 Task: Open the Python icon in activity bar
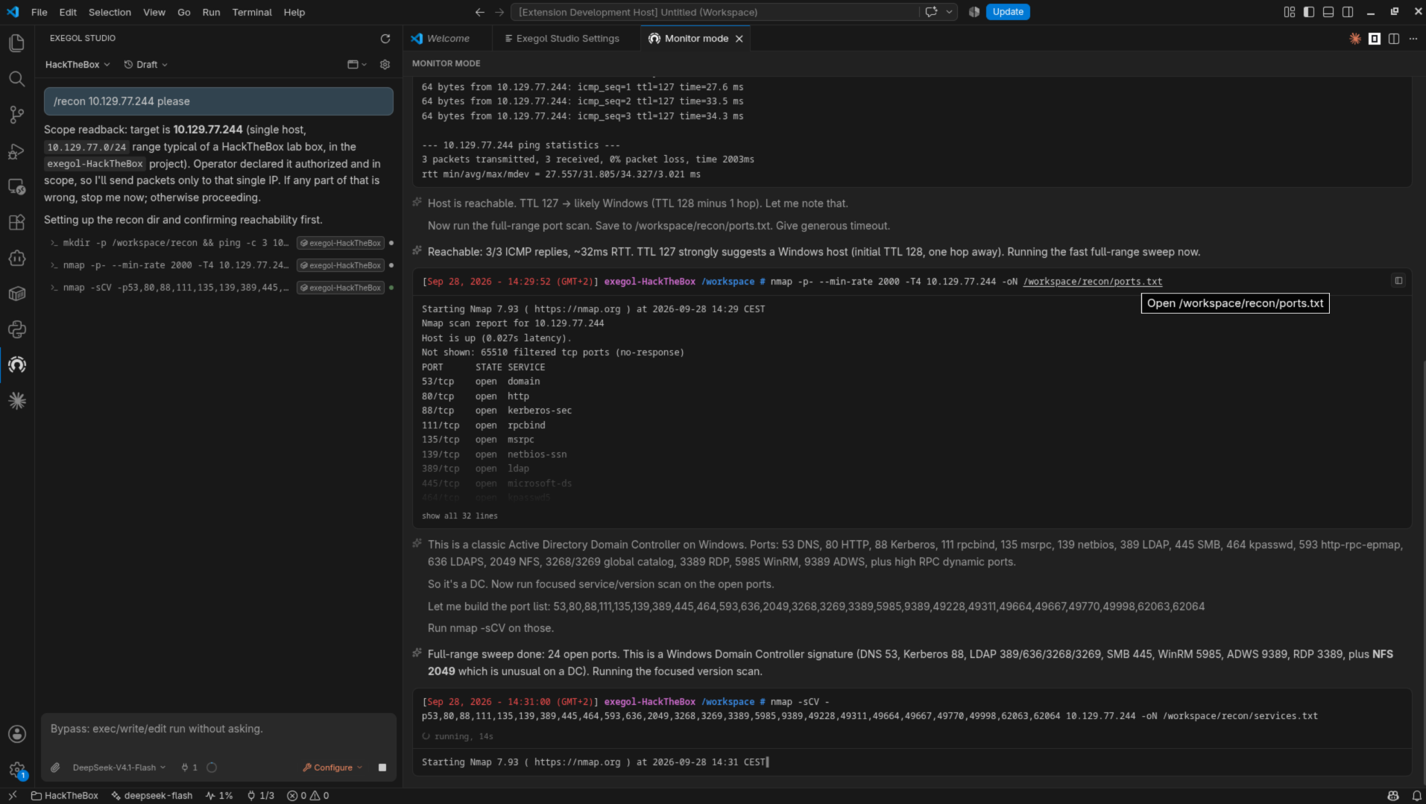(x=16, y=329)
